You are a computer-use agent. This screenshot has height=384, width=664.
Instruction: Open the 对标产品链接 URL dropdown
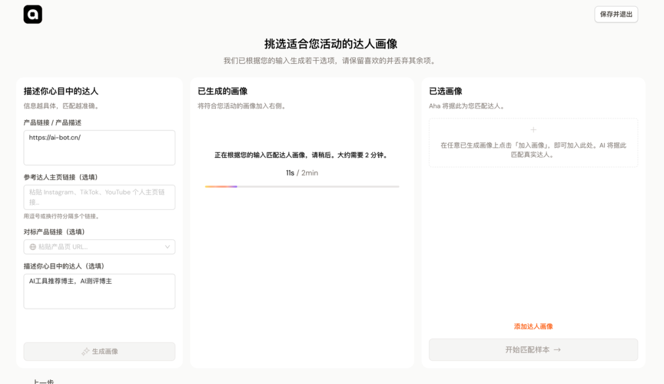[99, 247]
